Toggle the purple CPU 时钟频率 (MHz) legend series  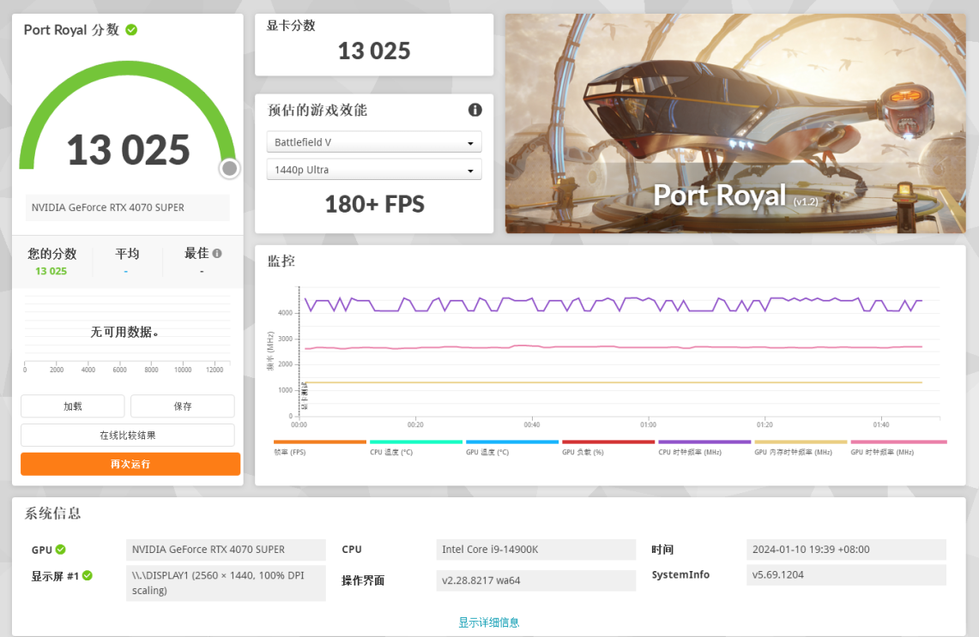tap(704, 448)
